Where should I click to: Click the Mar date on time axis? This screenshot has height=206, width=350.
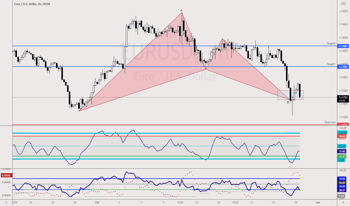point(318,202)
